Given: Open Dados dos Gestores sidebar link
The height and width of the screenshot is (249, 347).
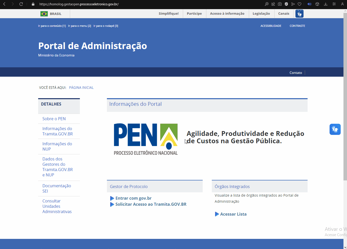Looking at the screenshot, I should [x=58, y=167].
